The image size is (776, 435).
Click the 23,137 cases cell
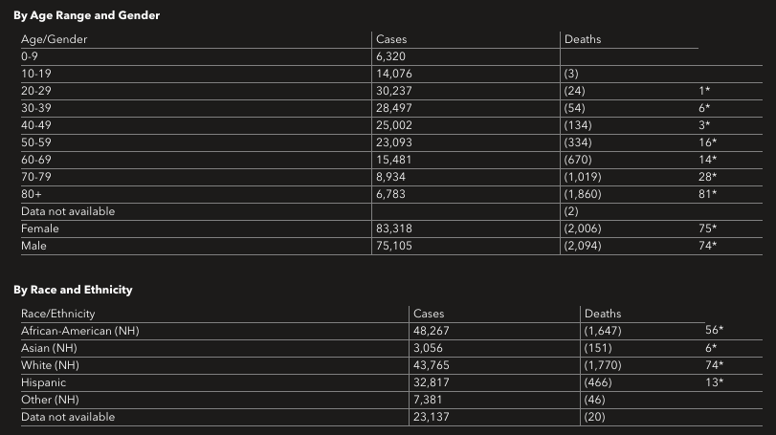(432, 417)
